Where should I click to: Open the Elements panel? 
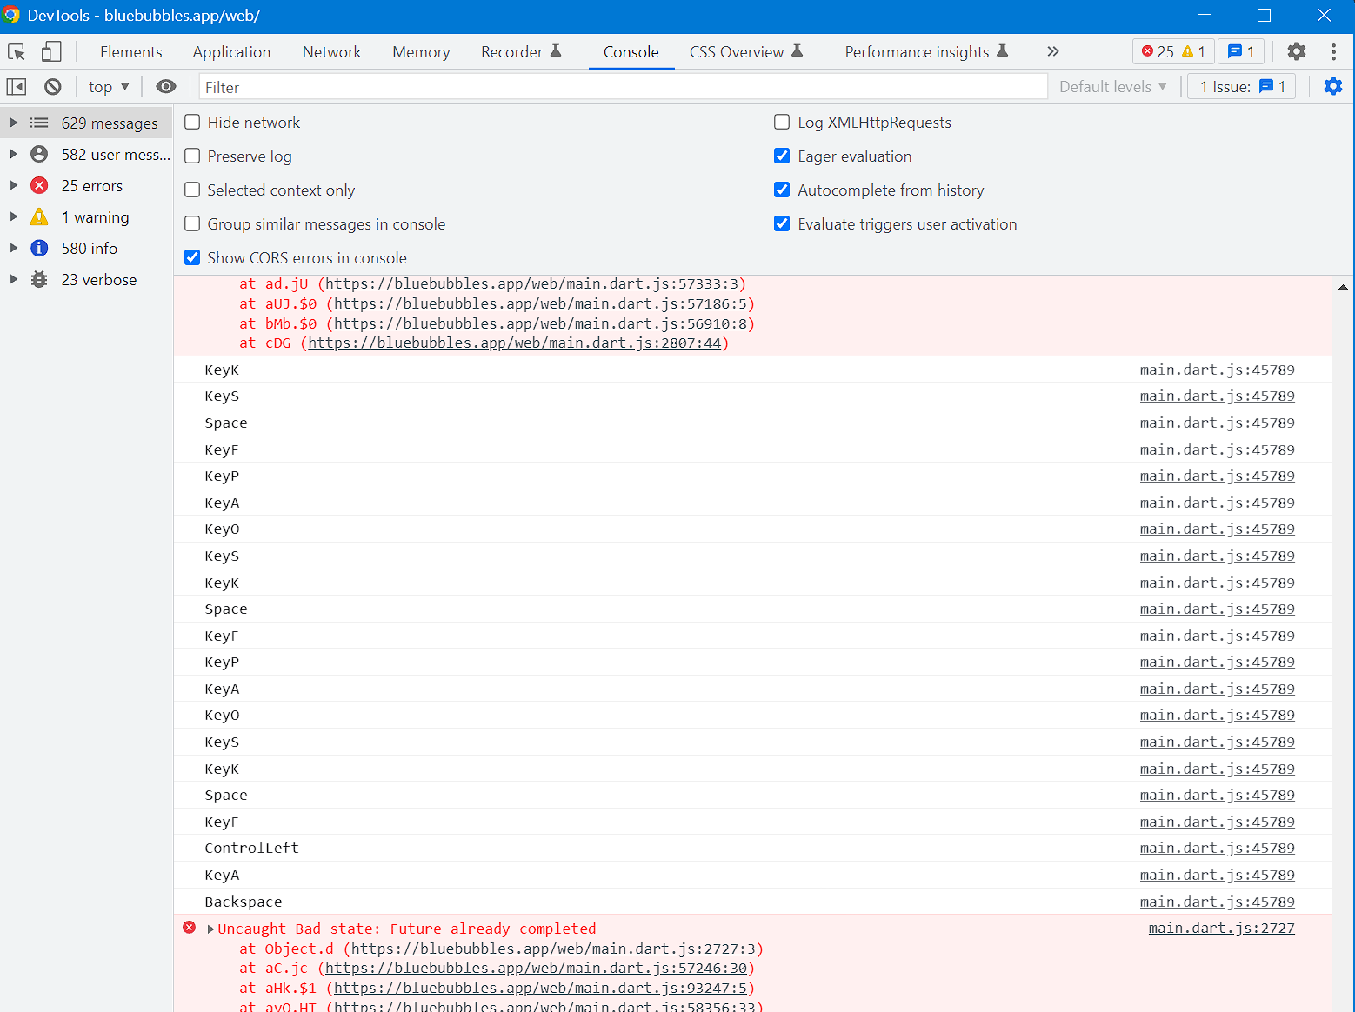130,51
